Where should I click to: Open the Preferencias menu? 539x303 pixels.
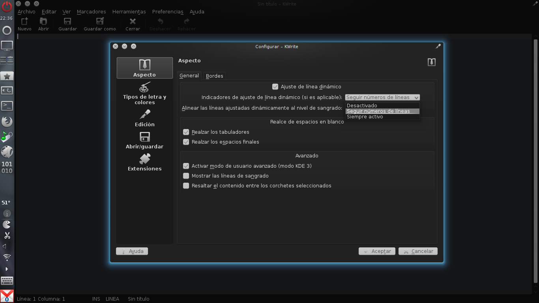(168, 11)
